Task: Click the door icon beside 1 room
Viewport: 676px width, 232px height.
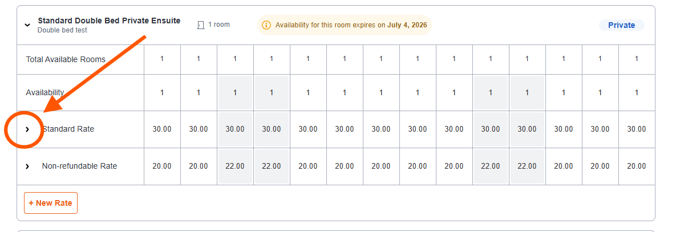Action: 200,25
